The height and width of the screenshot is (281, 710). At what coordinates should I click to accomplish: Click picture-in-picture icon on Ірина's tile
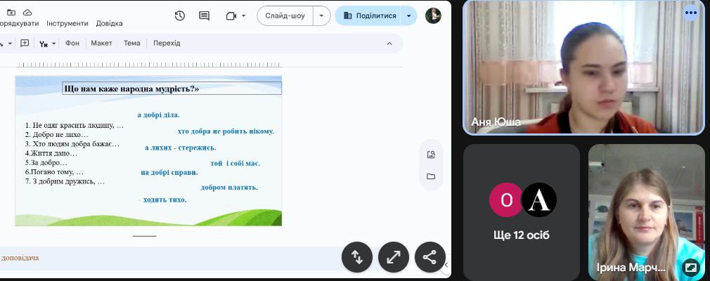pyautogui.click(x=691, y=268)
